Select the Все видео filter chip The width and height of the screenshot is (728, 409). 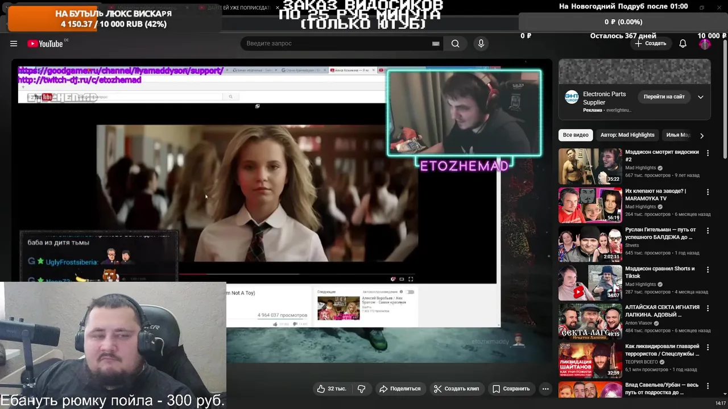[576, 135]
